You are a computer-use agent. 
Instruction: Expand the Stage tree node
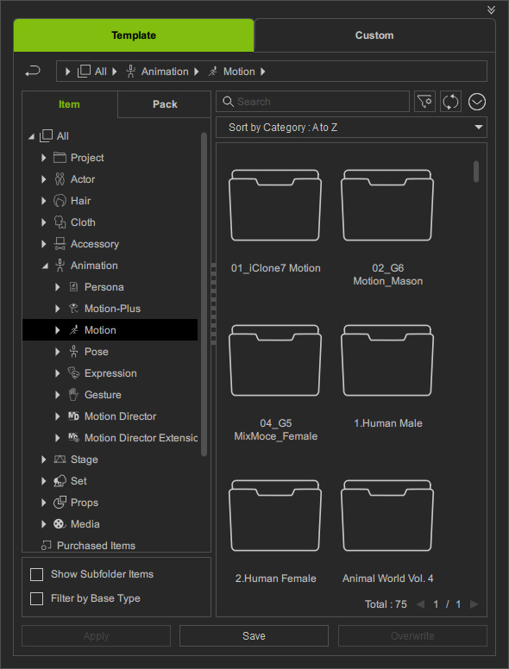click(43, 460)
